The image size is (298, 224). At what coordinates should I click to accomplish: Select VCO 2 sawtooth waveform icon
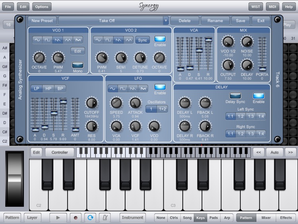pos(118,40)
